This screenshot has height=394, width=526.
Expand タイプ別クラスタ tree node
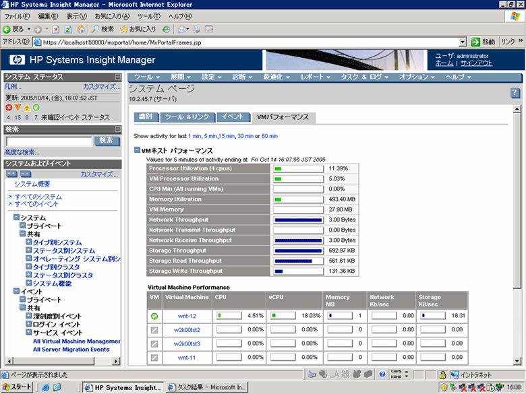tap(29, 266)
